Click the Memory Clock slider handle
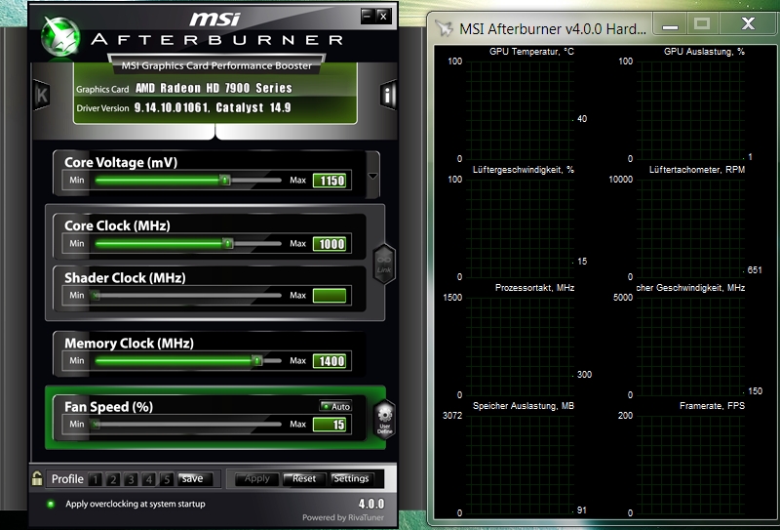Viewport: 780px width, 530px height. click(256, 360)
